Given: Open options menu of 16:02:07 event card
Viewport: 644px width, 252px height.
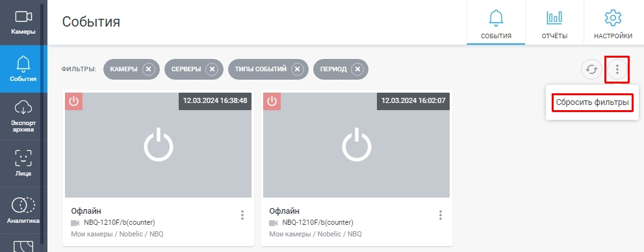Looking at the screenshot, I should [x=441, y=215].
